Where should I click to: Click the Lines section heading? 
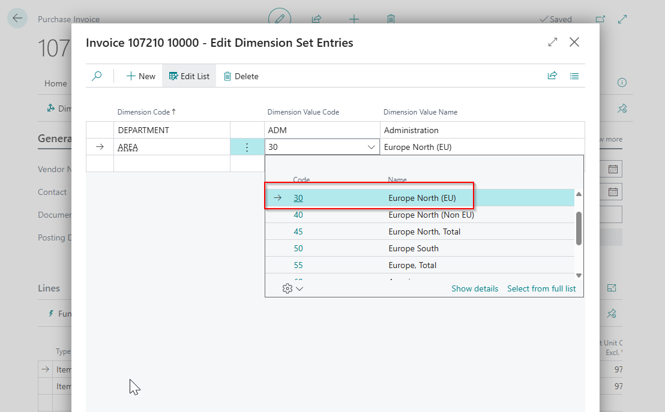click(49, 288)
